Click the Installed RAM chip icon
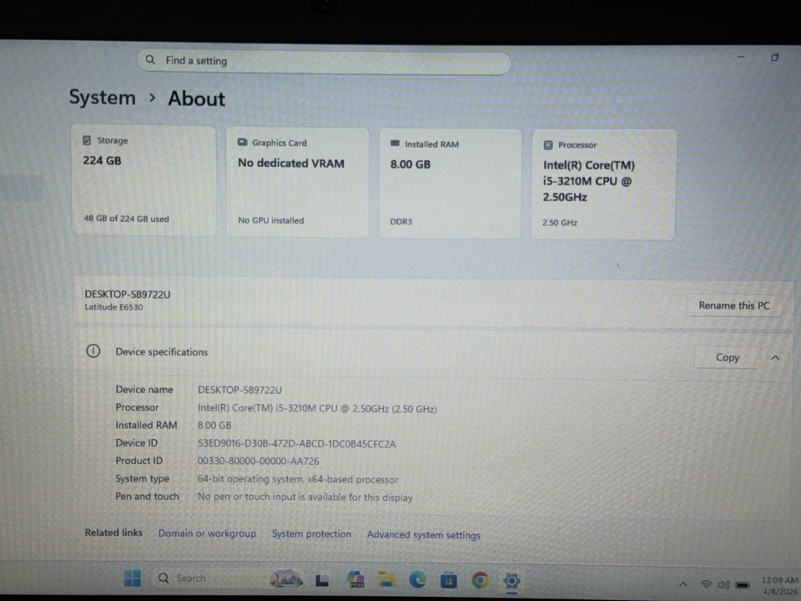Screen dimensions: 801x601 [395, 144]
